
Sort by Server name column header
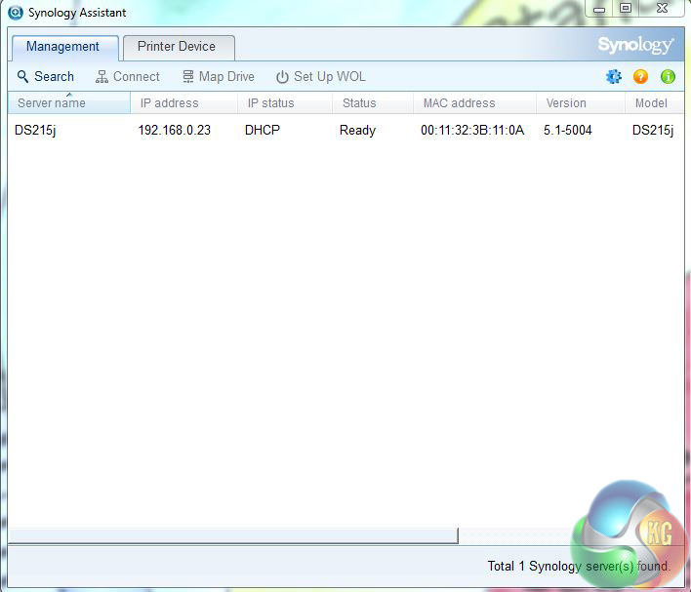click(69, 103)
